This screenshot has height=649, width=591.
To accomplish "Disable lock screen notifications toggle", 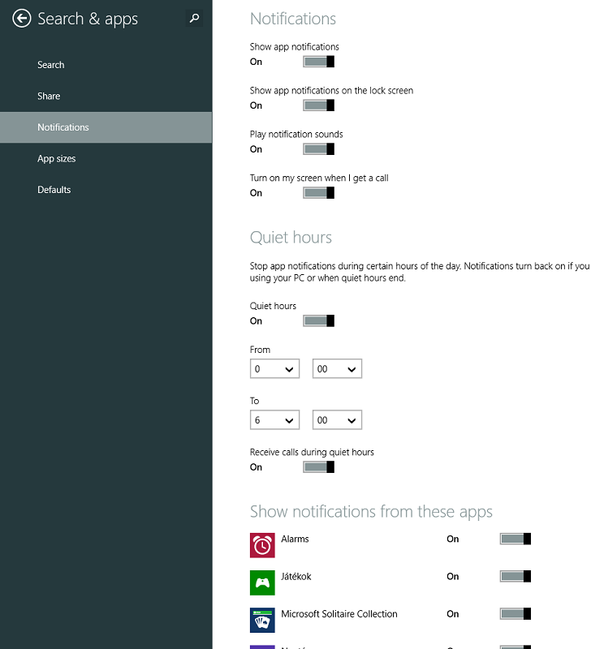I will pyautogui.click(x=318, y=105).
